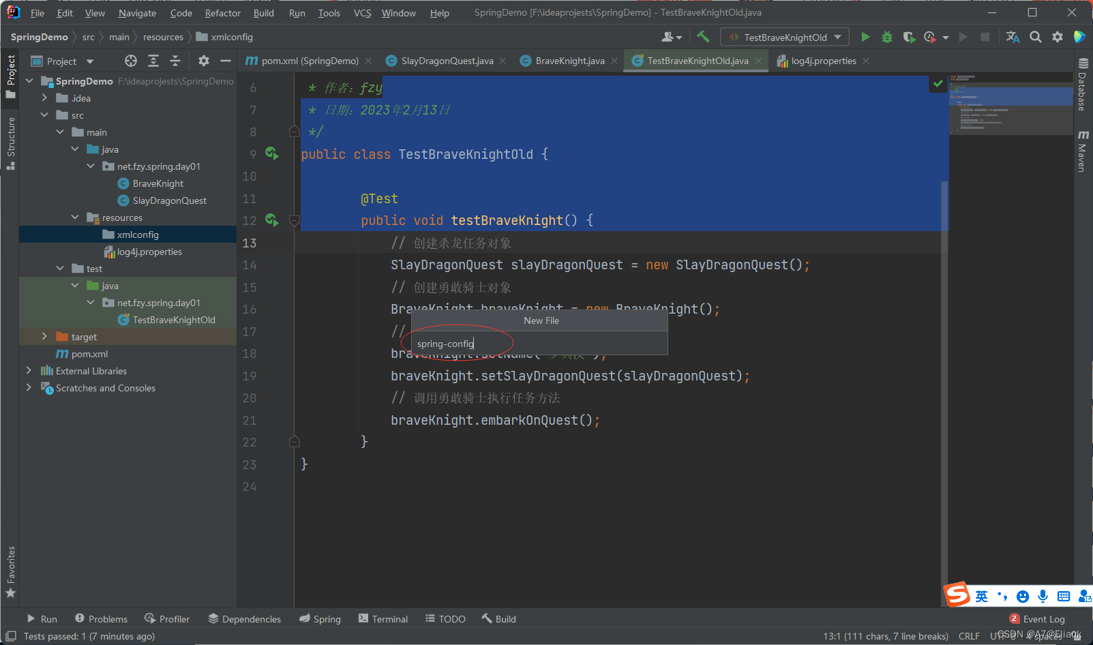Close the BraveKnight.java tab

coord(614,61)
